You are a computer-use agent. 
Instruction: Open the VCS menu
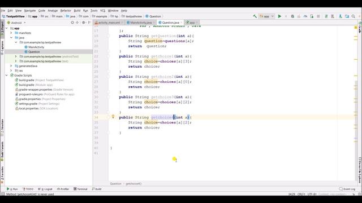102,11
